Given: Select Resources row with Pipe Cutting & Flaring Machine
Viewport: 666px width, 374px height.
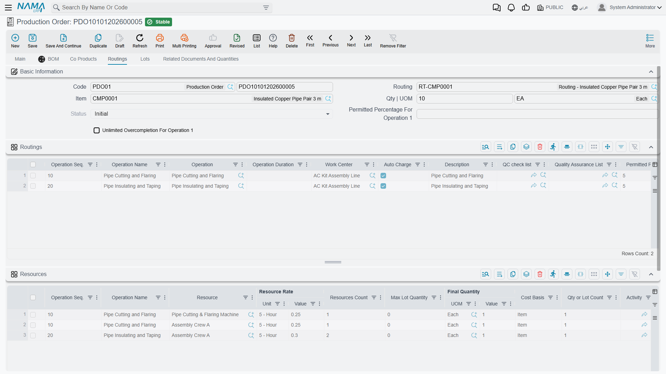Looking at the screenshot, I should pyautogui.click(x=33, y=314).
